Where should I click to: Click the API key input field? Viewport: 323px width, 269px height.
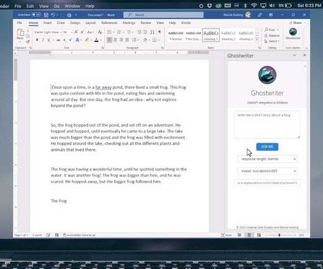tap(267, 183)
